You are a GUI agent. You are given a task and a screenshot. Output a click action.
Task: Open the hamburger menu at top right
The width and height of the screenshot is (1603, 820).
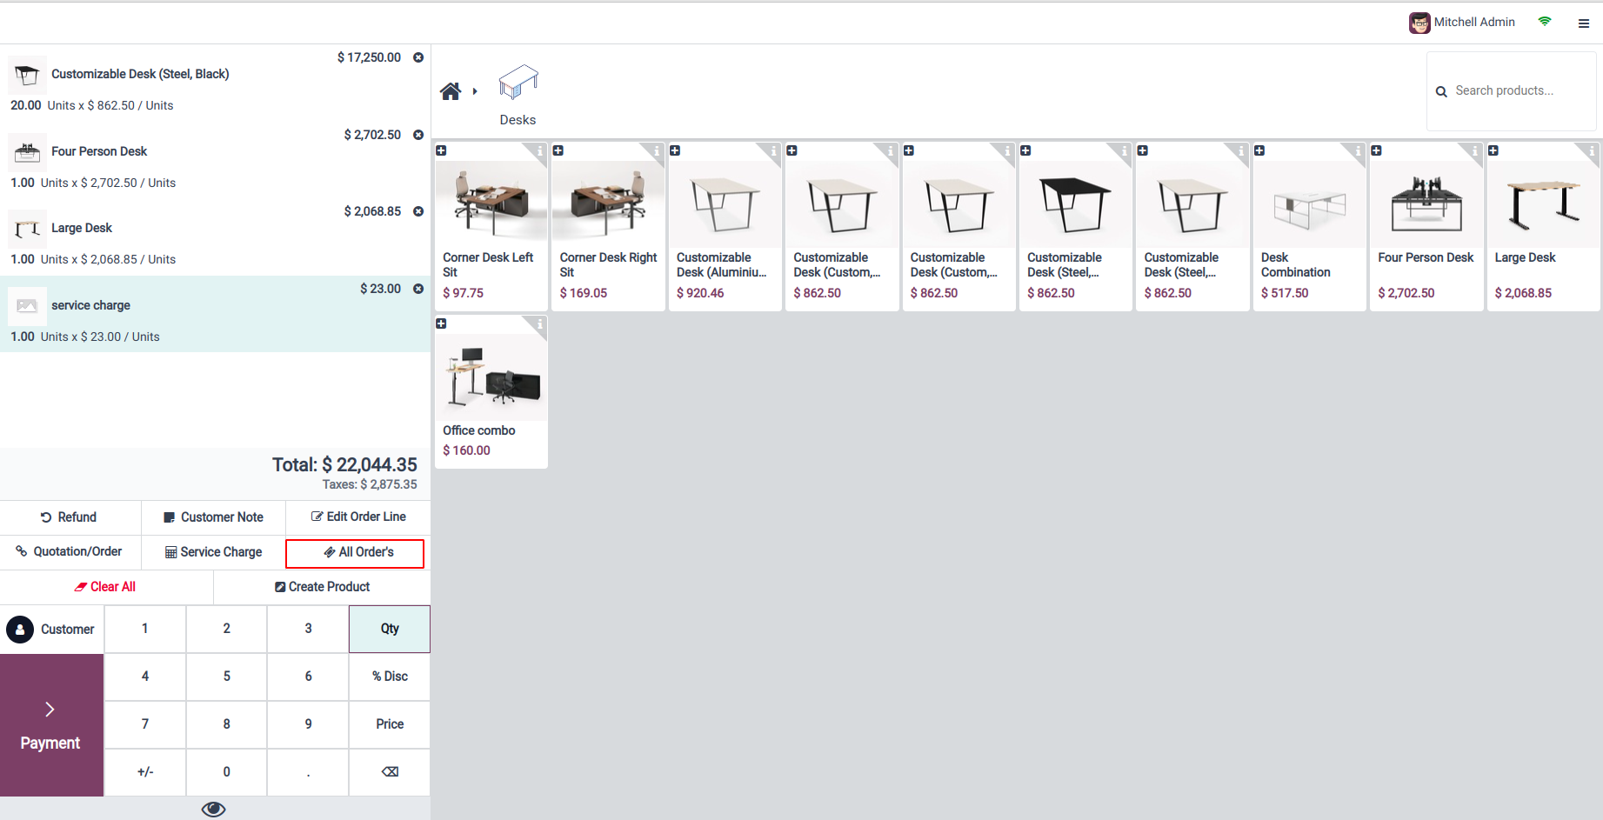[1584, 23]
